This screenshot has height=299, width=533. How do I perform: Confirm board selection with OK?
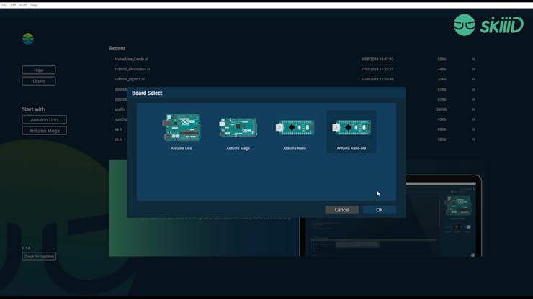pos(379,210)
